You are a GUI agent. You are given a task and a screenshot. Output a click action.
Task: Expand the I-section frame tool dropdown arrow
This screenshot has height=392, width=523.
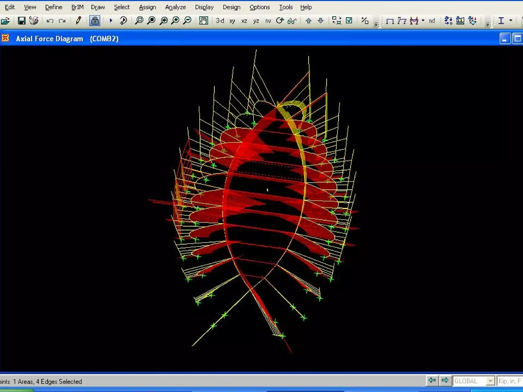510,20
